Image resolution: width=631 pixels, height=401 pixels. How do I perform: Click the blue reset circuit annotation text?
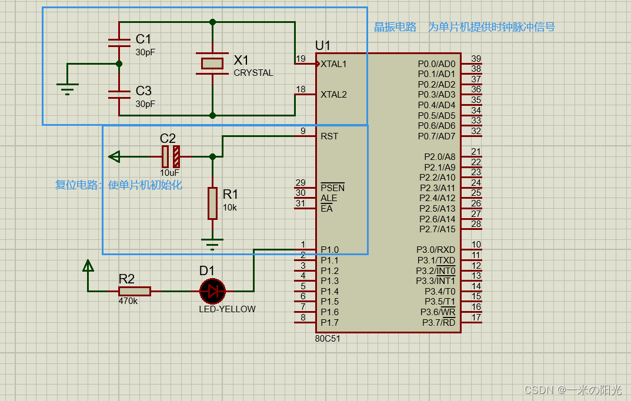[119, 185]
